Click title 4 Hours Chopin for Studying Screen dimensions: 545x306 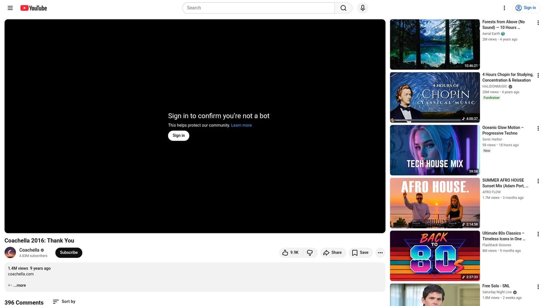pos(508,77)
